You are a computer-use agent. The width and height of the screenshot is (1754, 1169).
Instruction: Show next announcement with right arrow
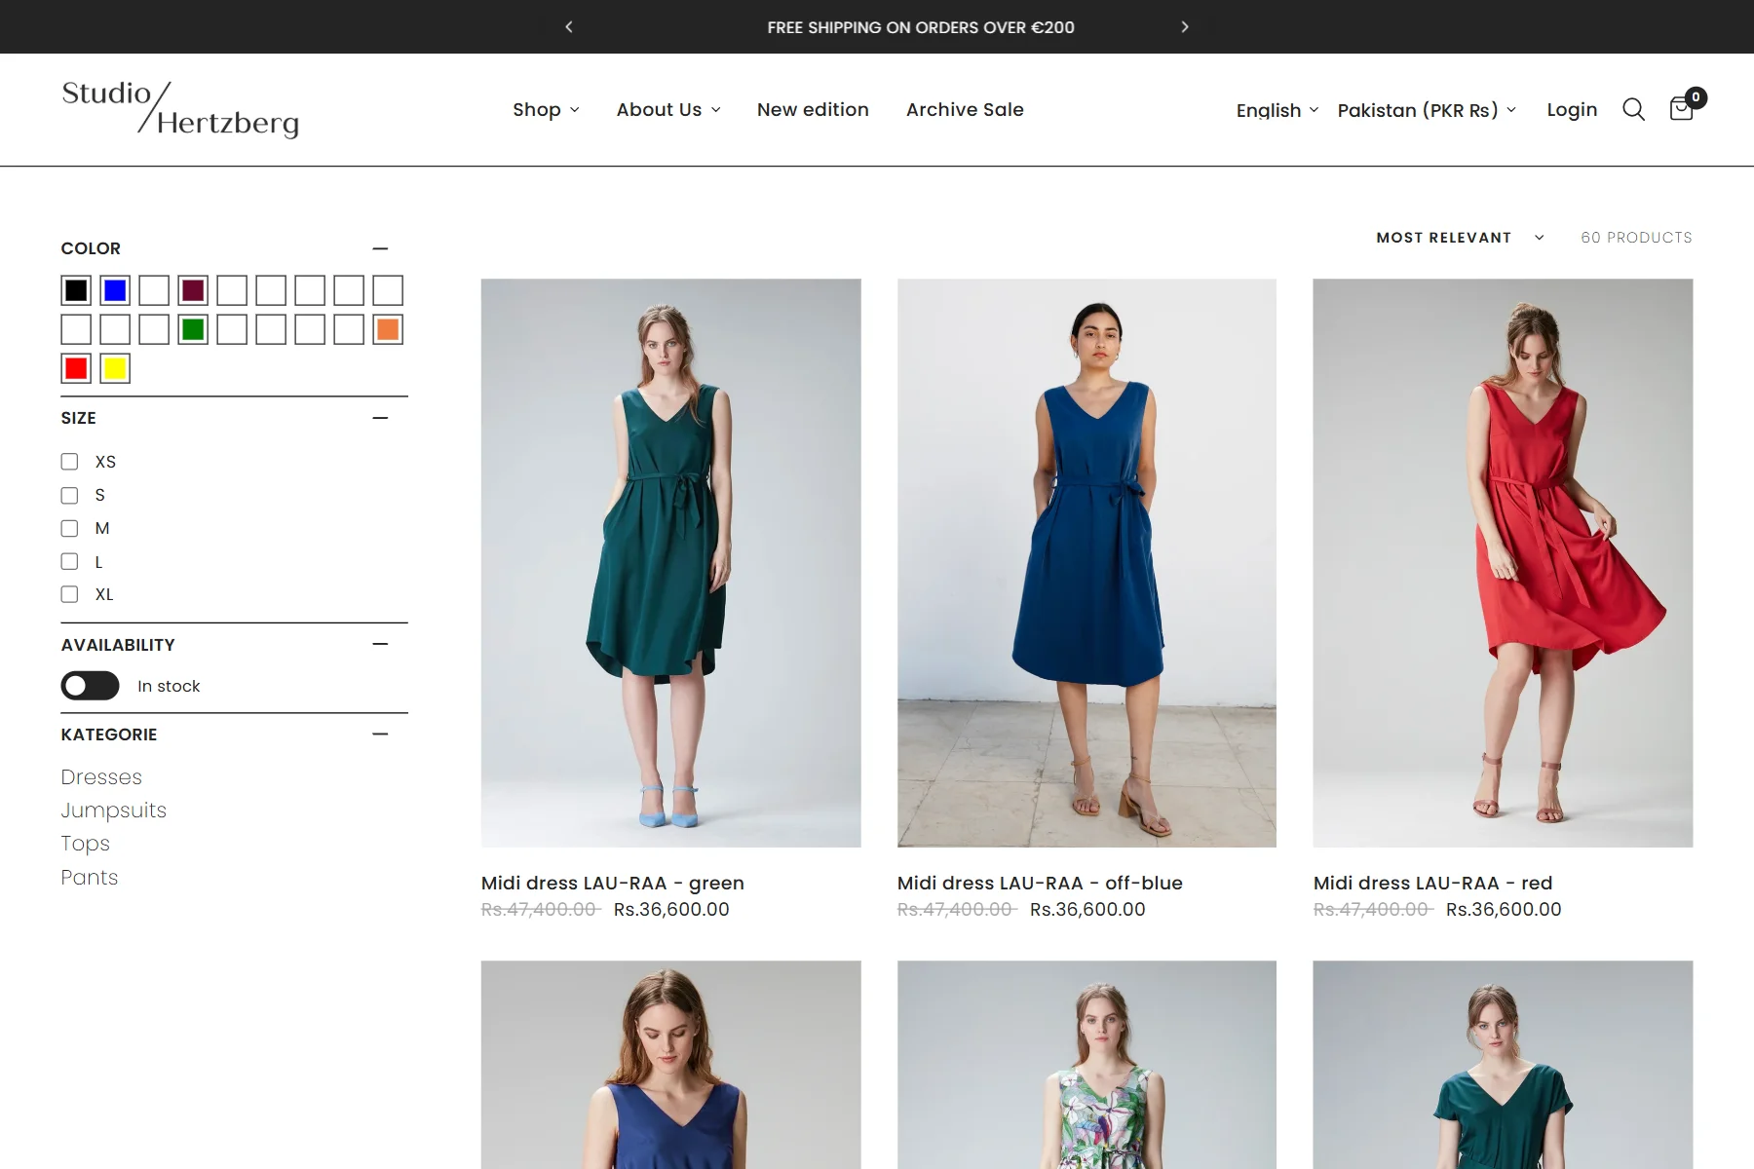point(1185,26)
